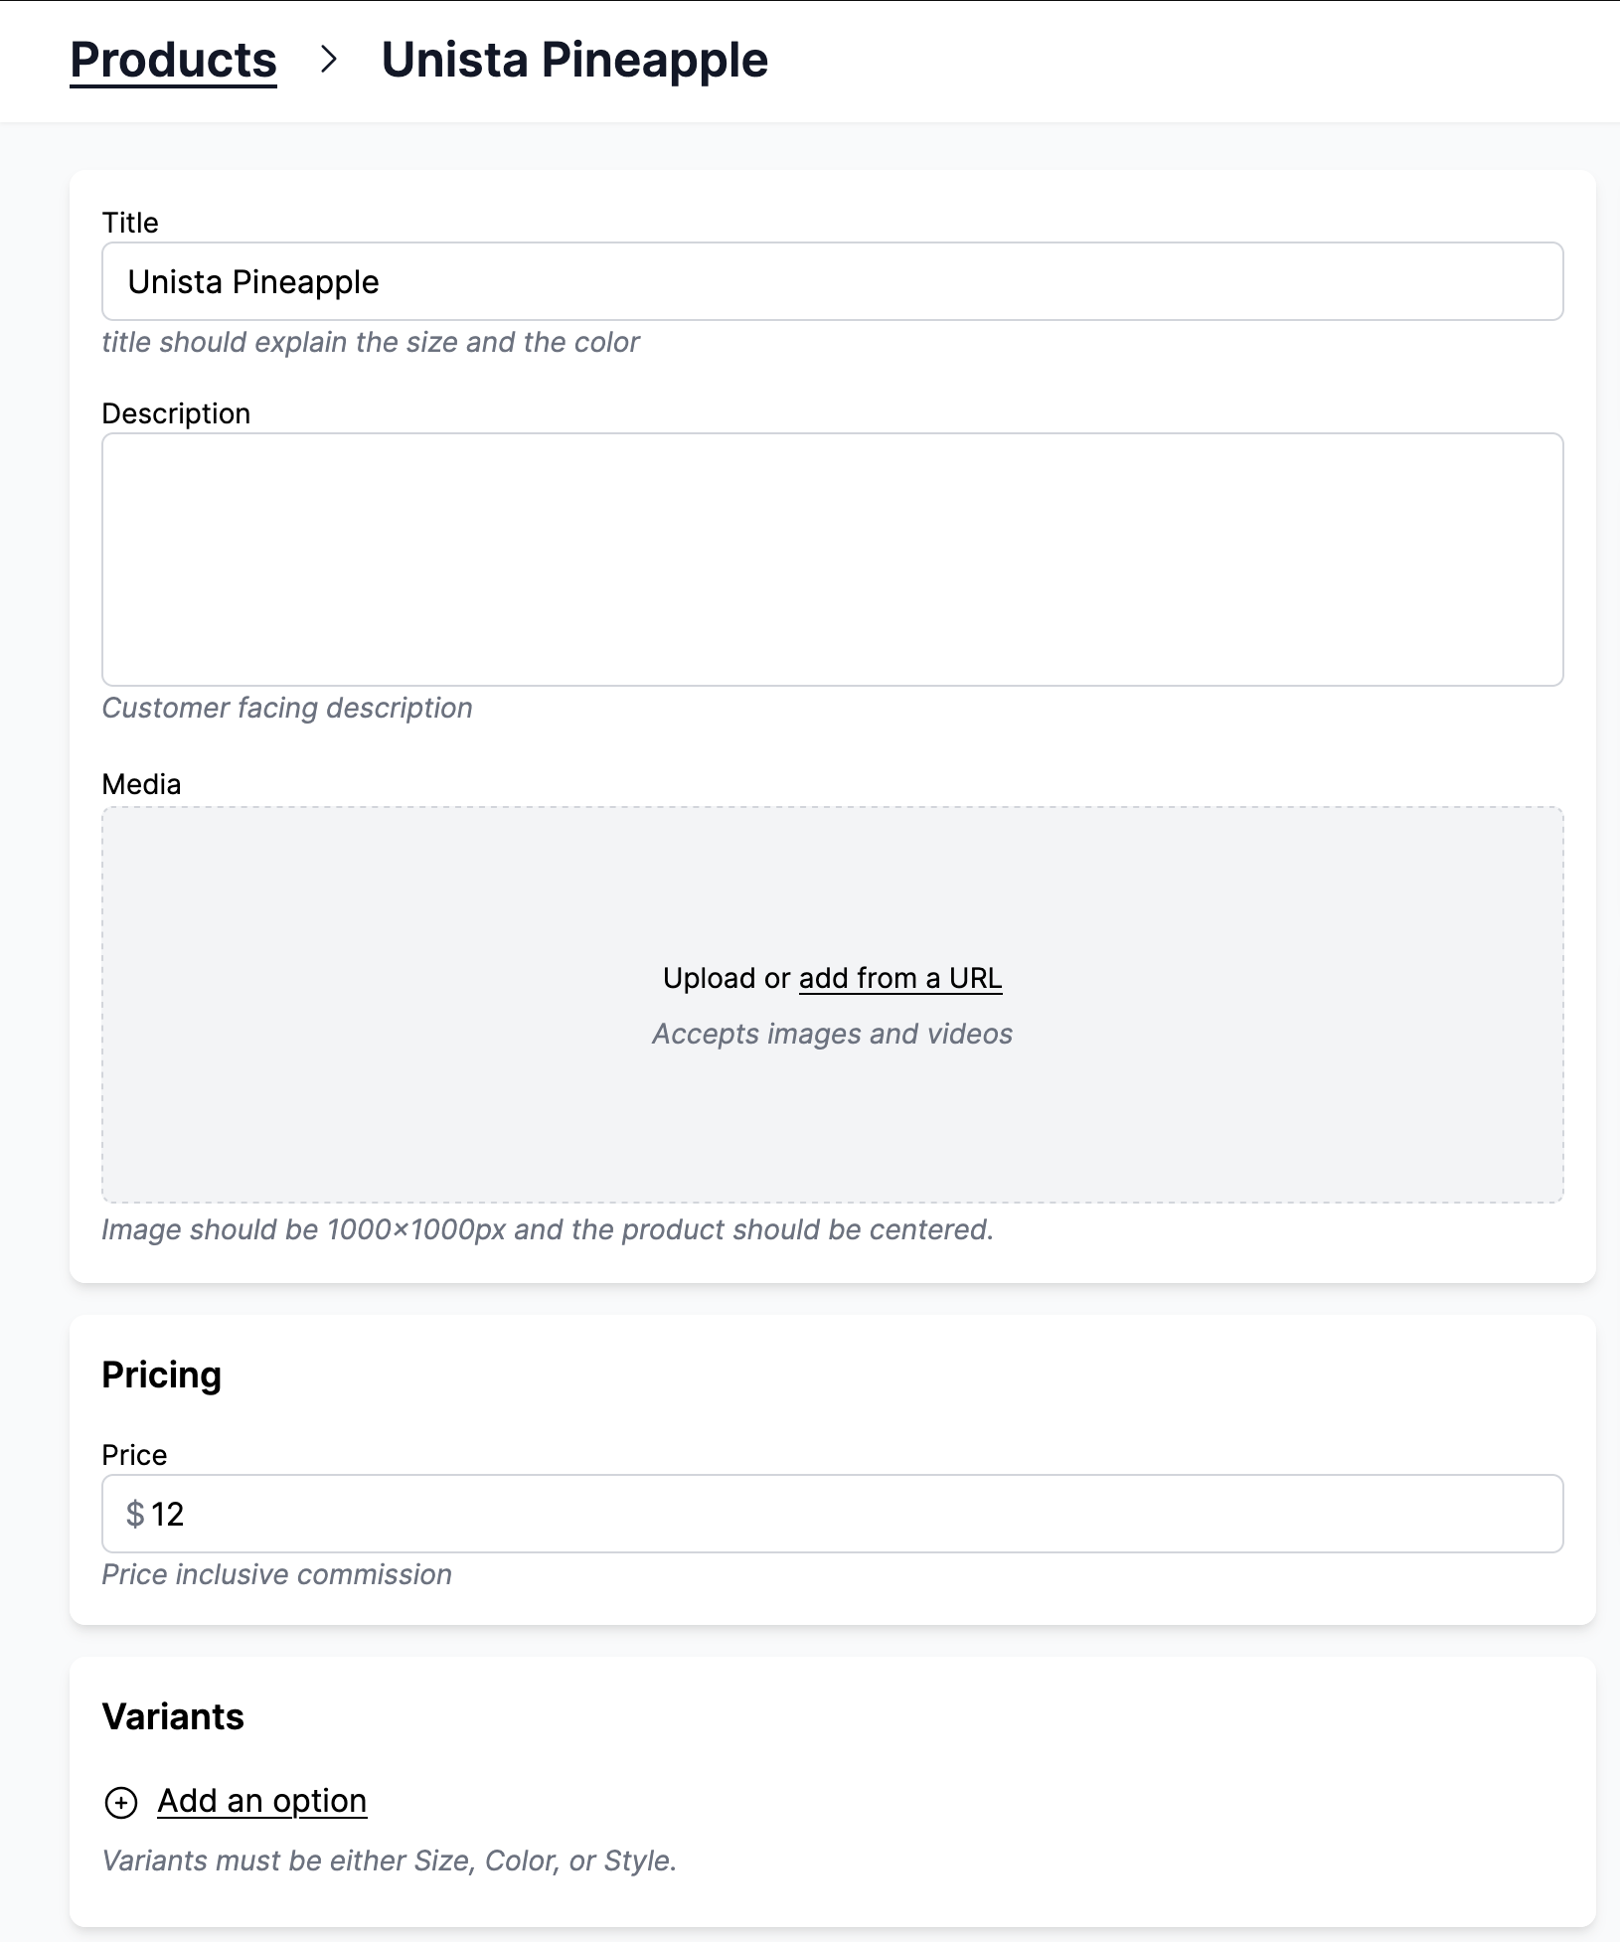Click the Price label in Pricing section
Screen dimensions: 1620x1942
tap(135, 1455)
